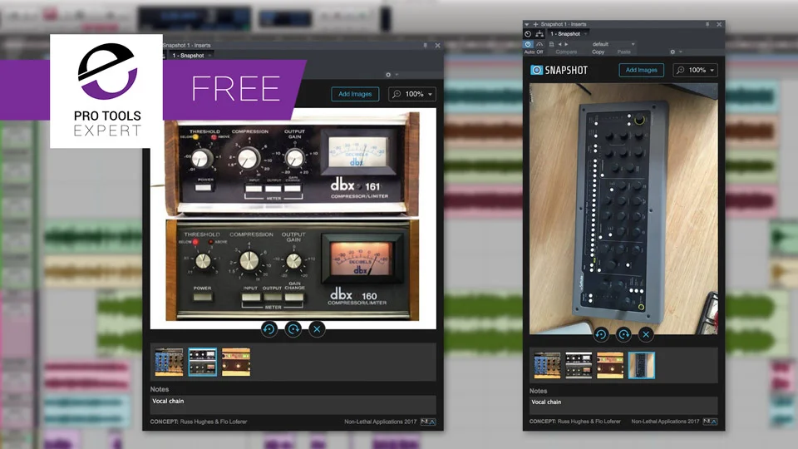Collapse right window using title bar triangle
The image size is (798, 449).
tap(527, 24)
